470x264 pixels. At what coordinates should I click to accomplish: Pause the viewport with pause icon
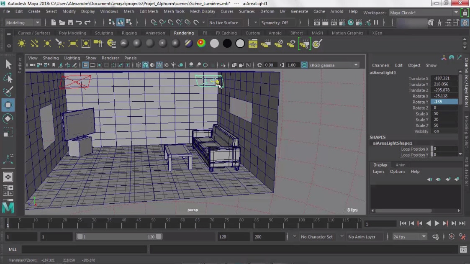coord(376,23)
